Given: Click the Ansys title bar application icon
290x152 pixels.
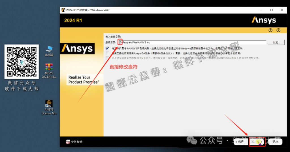Looking at the screenshot, I should [x=63, y=10].
